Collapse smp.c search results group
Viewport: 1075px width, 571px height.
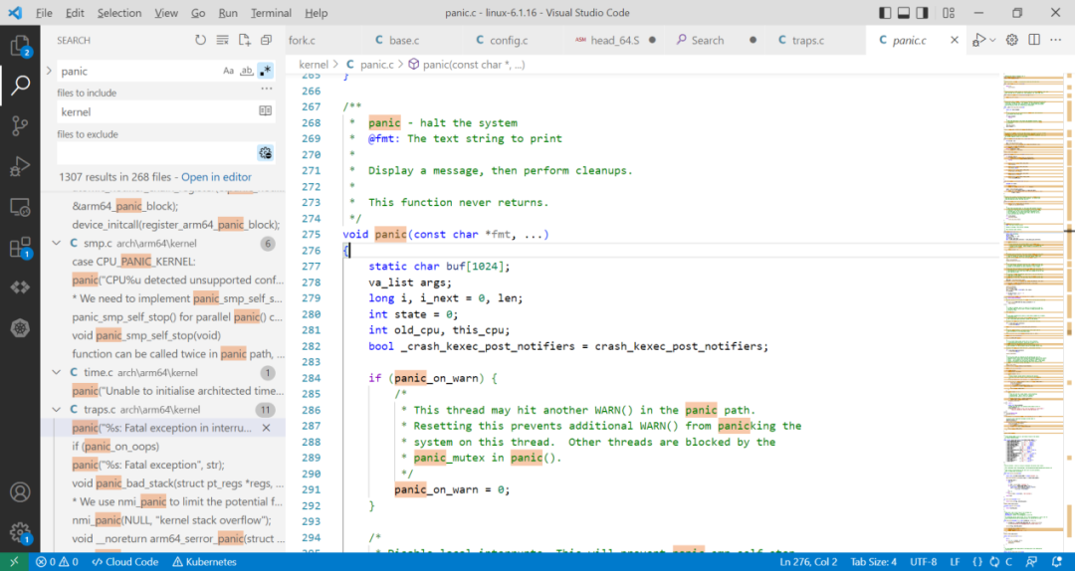(x=58, y=244)
